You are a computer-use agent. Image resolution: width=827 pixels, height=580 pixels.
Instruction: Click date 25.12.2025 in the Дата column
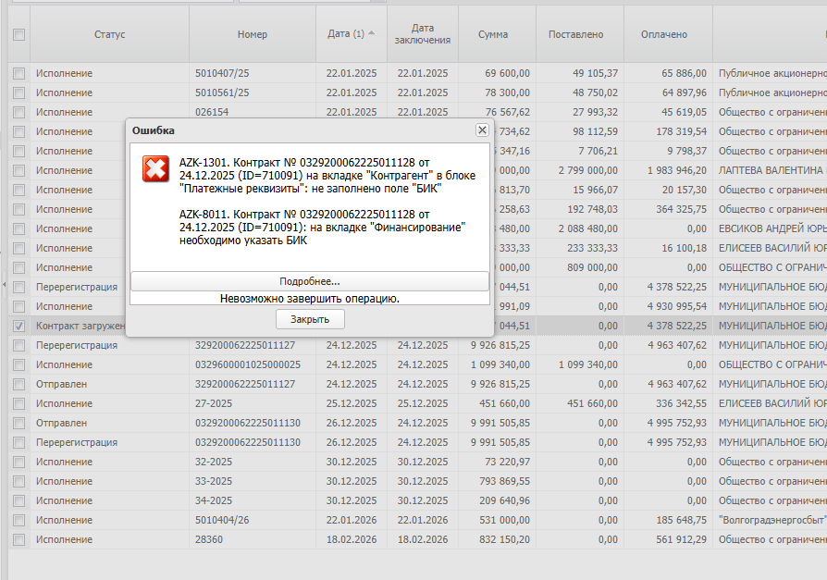pos(352,403)
